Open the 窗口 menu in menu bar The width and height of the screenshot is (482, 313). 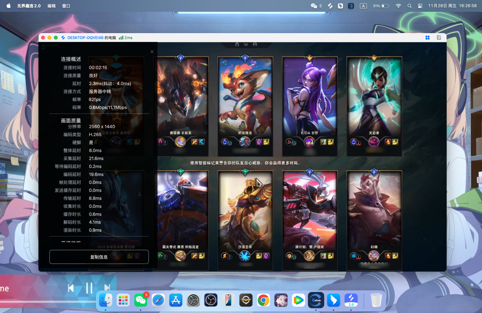(66, 6)
